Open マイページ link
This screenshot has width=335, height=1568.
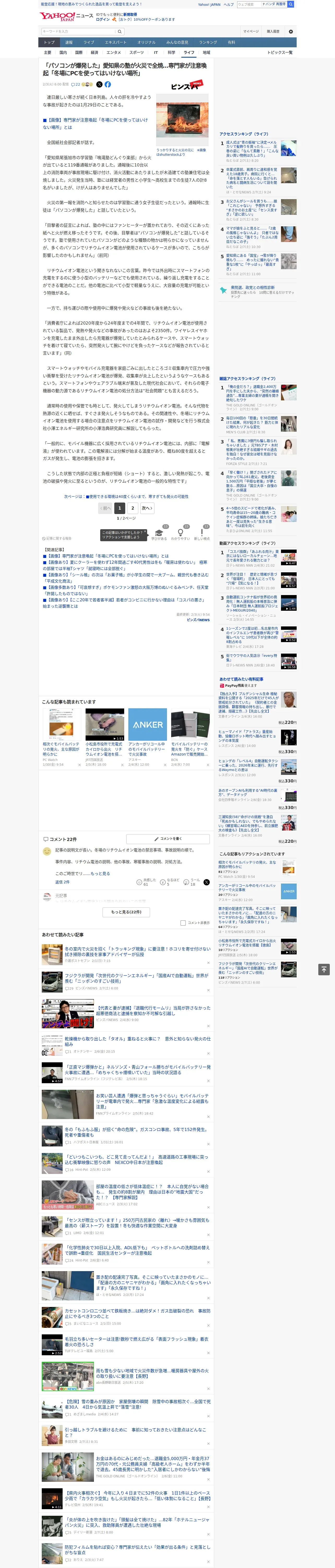tap(250, 31)
